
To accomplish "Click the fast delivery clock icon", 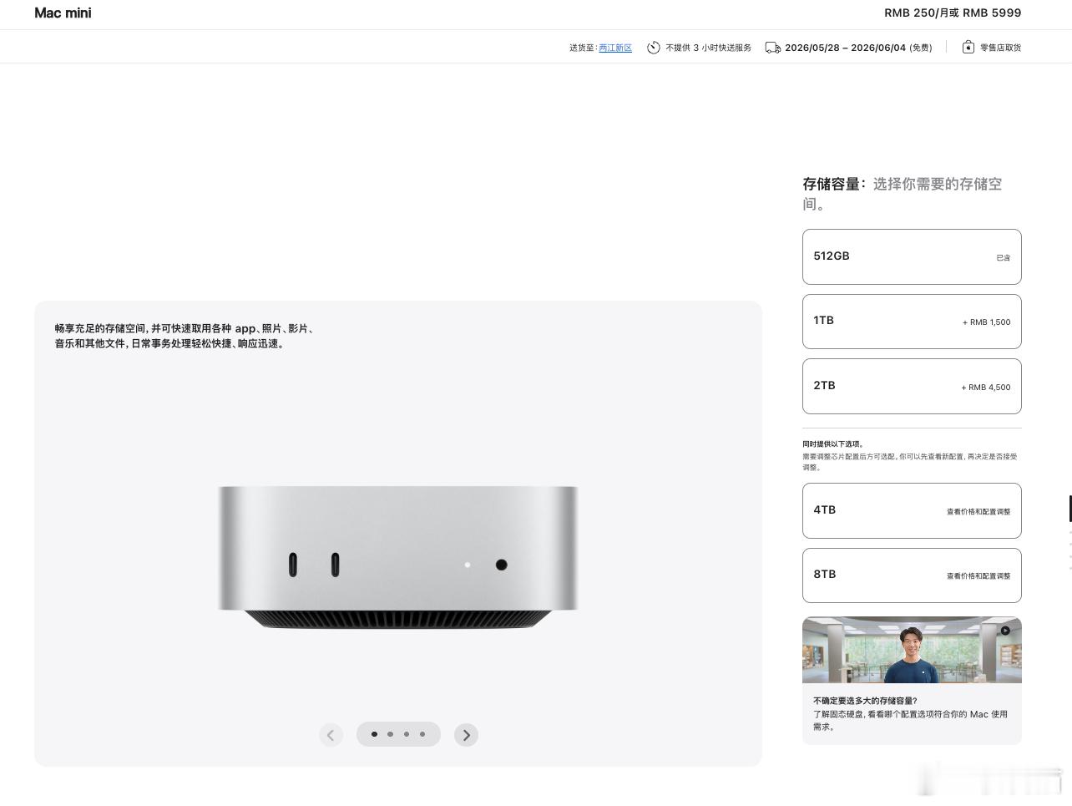I will click(654, 48).
